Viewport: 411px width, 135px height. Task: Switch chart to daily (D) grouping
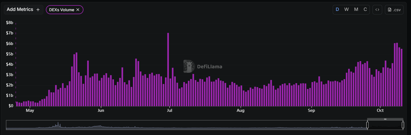[337, 10]
